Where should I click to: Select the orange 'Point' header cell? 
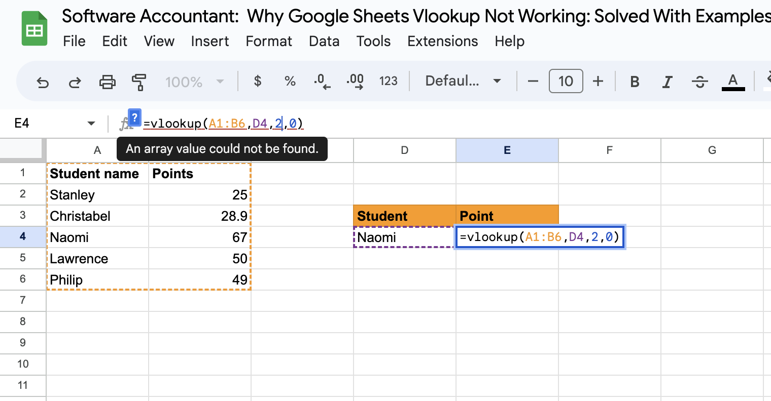(507, 216)
